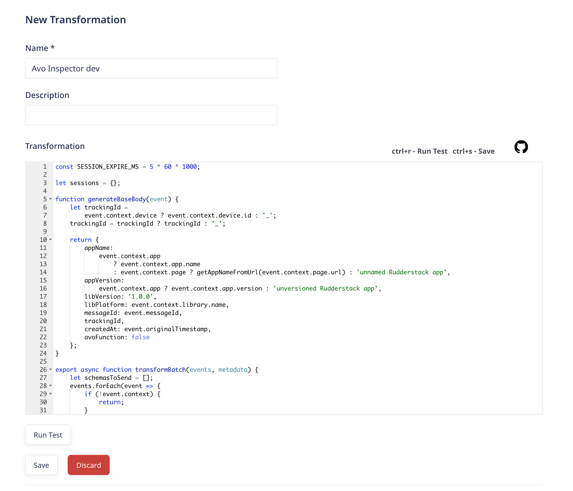
Task: Collapse the forEach callback at line 28
Action: coord(51,386)
